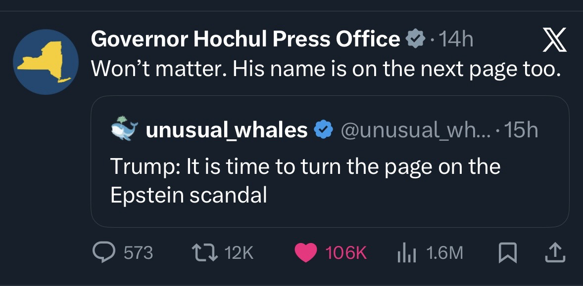Click the 12K reposts count
583x286 pixels.
coord(239,253)
